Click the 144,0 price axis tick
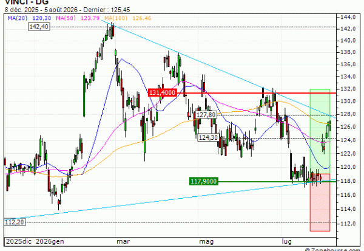Viewport: 364px width, 251px height. 348,17
